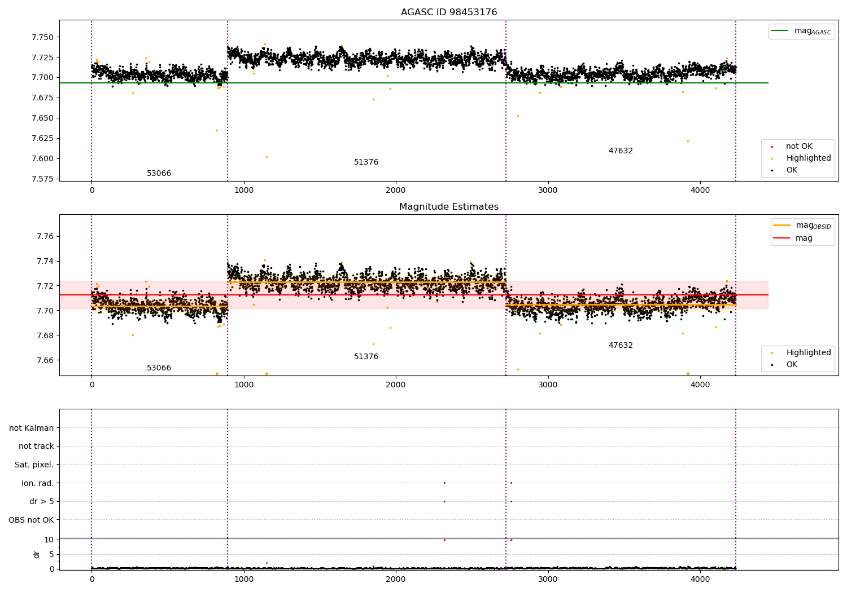Click the green line sample in the top legend
This screenshot has height=592, width=847.
tap(780, 31)
